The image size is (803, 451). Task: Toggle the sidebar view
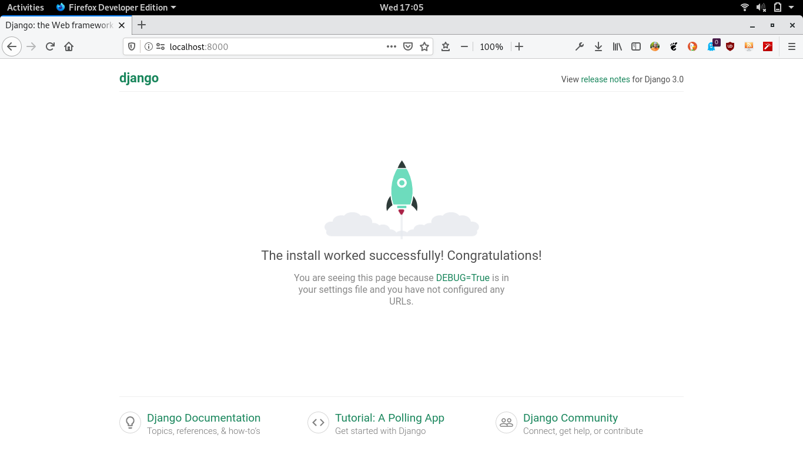coord(636,46)
